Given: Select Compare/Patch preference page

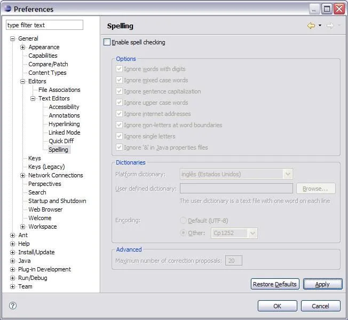Looking at the screenshot, I should 48,64.
